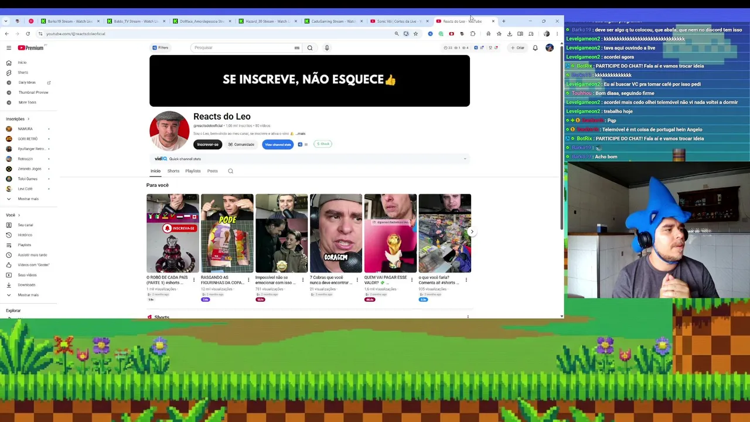Click the Criar button
The width and height of the screenshot is (750, 422).
(517, 47)
